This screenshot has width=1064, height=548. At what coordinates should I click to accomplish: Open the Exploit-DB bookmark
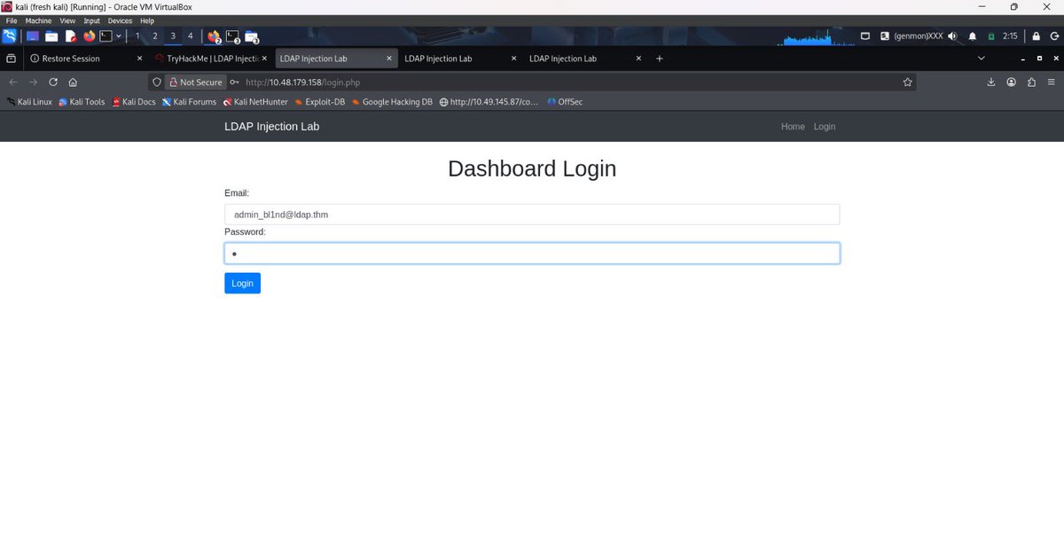[x=320, y=102]
